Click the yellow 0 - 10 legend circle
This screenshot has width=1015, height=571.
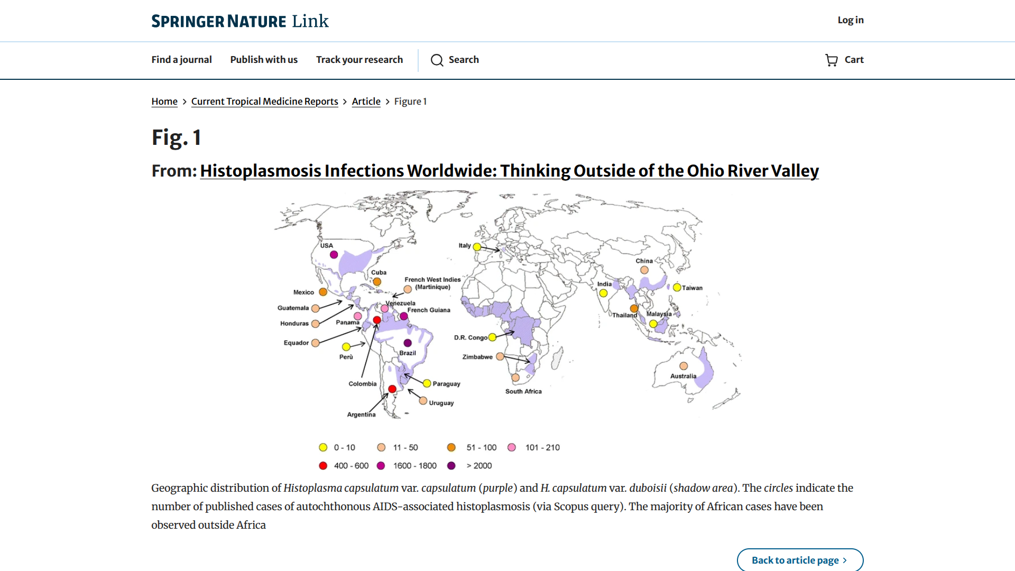[323, 447]
